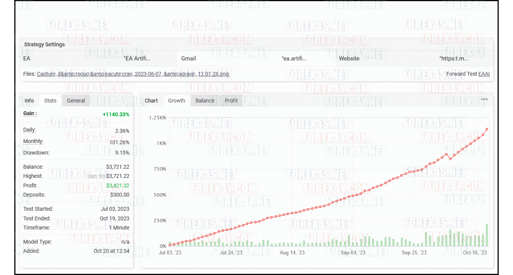513x275 pixels.
Task: Select the tallest green bar at chart's right end
Action: (487, 235)
